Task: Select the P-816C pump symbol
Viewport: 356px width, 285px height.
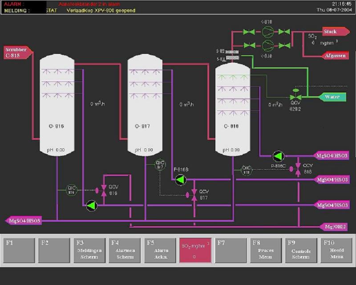Action: click(x=279, y=156)
